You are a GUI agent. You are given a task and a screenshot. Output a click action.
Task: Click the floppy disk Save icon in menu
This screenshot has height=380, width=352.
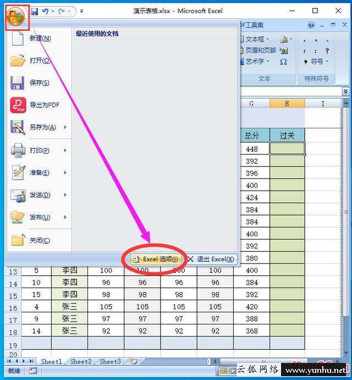18,83
